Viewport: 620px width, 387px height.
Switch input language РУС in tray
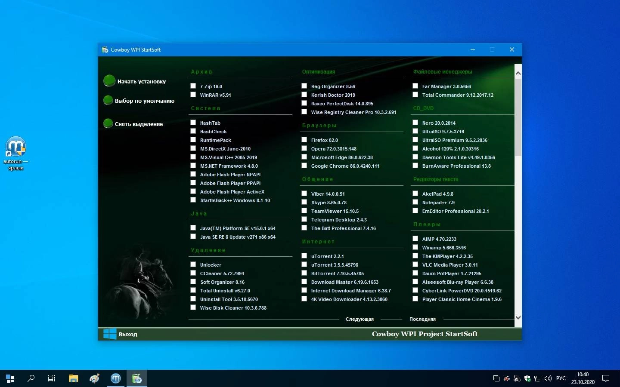[x=561, y=378]
